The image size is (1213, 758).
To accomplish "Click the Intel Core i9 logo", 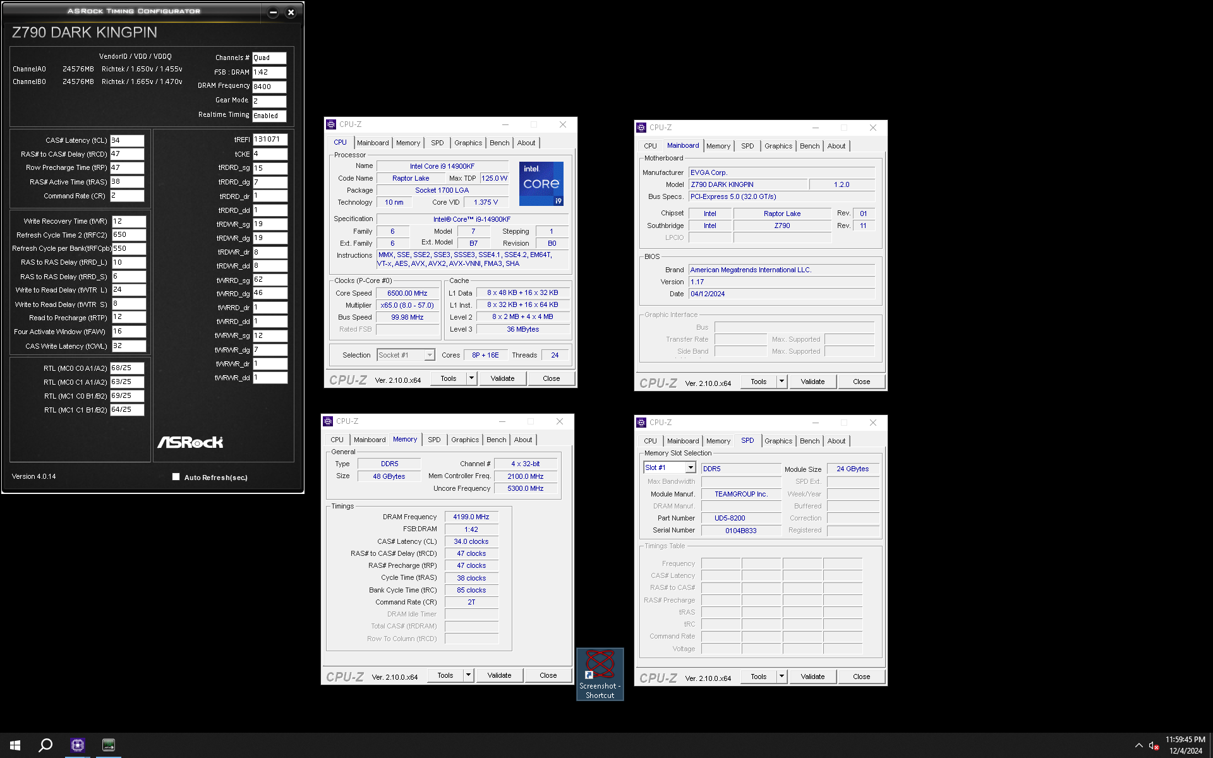I will (541, 184).
